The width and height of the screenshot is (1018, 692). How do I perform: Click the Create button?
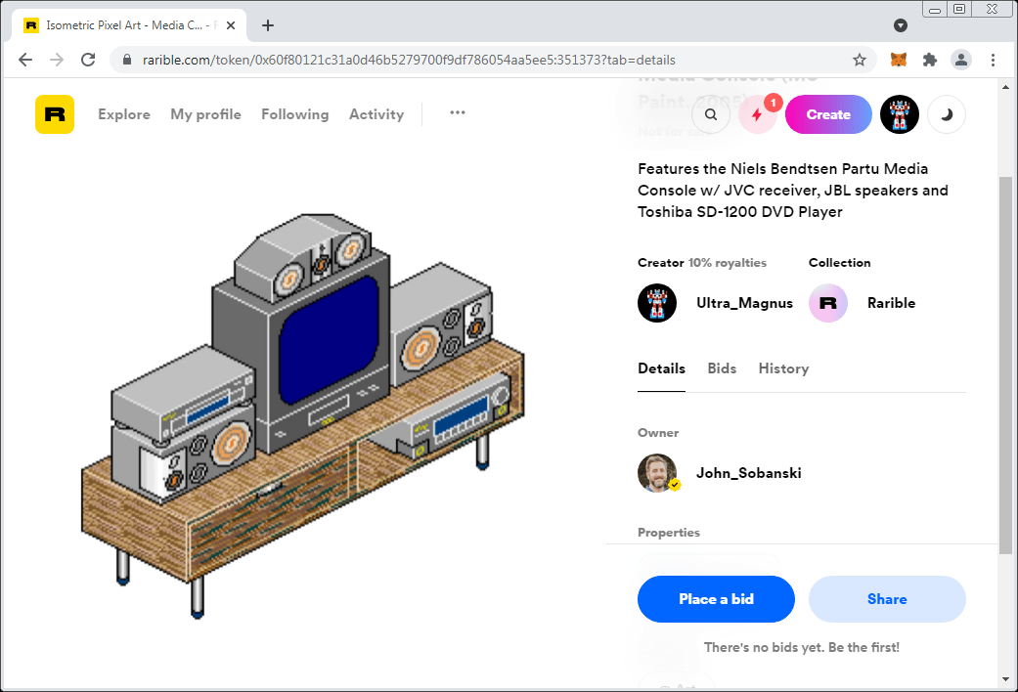(828, 114)
